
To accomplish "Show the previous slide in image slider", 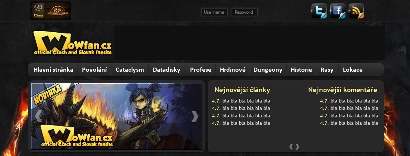I will (38, 116).
